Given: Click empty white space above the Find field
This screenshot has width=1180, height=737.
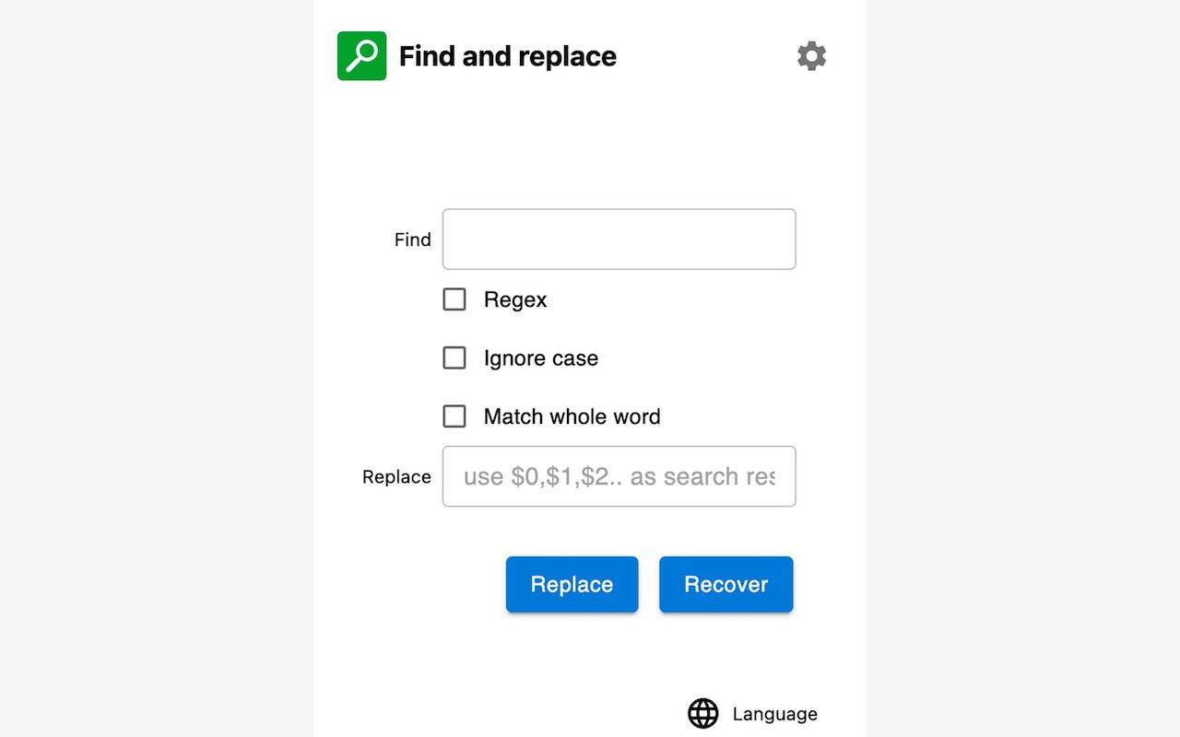Looking at the screenshot, I should pos(590,147).
